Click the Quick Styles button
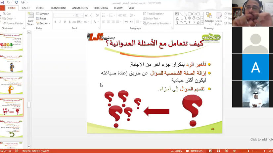Image resolution: width=273 pixels, height=153 pixels. [x=219, y=19]
